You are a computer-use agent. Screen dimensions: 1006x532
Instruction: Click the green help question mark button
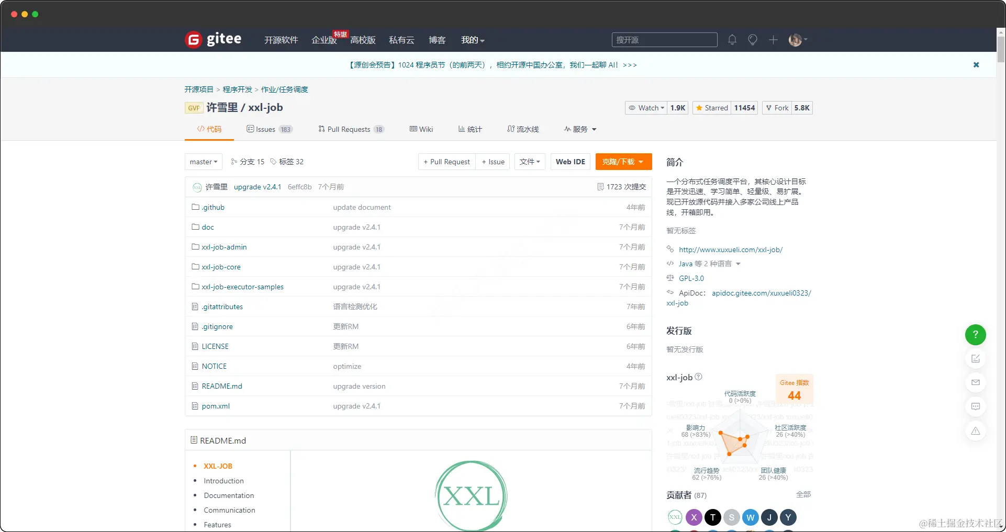(x=976, y=335)
